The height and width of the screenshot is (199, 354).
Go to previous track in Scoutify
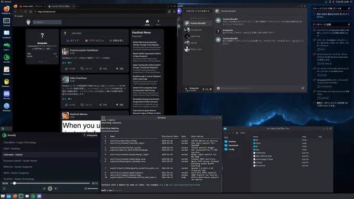pyautogui.click(x=44, y=189)
